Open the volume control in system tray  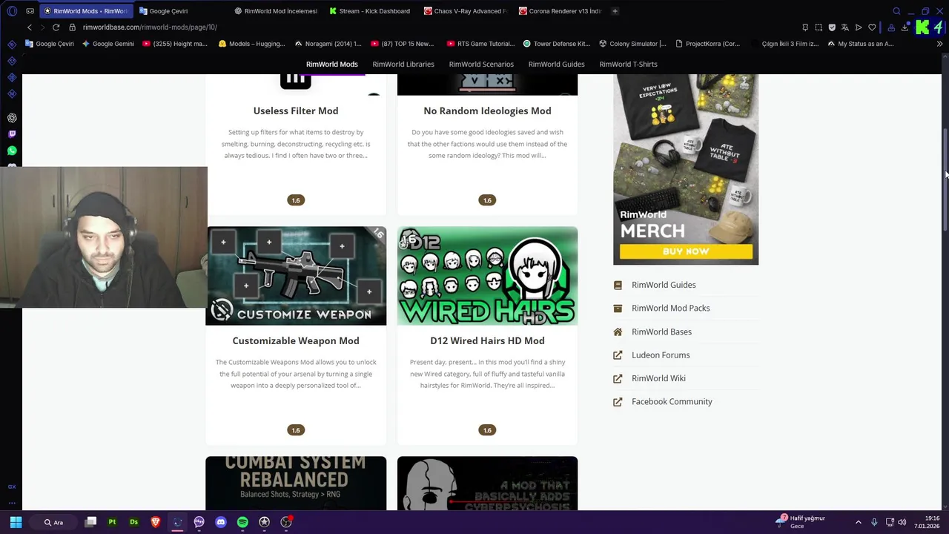pos(902,522)
